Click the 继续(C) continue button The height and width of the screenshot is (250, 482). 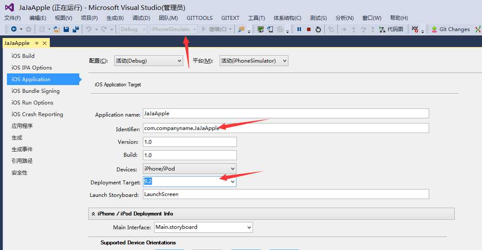click(214, 29)
